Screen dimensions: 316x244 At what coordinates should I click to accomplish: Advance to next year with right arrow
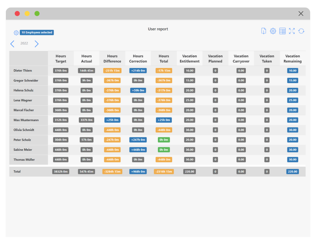coord(37,44)
